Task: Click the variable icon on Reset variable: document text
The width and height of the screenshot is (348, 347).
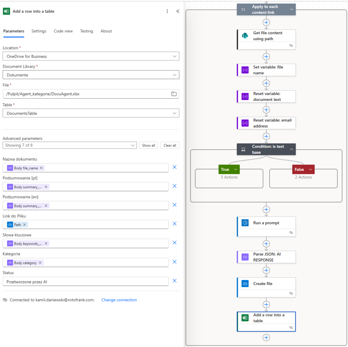Action: [245, 97]
